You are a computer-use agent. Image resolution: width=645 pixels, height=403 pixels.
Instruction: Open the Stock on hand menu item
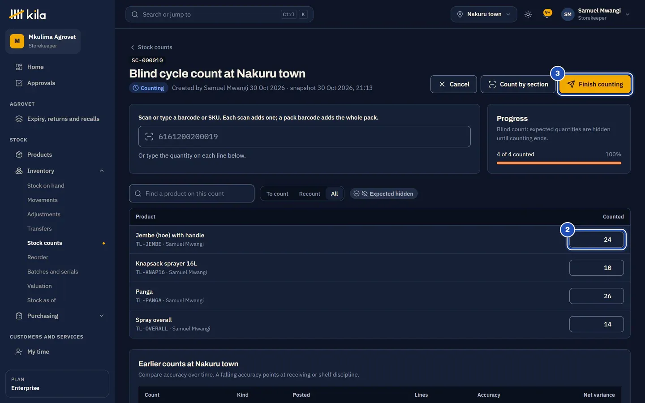pos(46,185)
